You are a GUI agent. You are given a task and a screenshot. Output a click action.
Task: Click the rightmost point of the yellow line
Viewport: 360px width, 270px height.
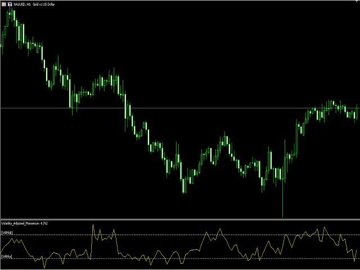coord(357,249)
